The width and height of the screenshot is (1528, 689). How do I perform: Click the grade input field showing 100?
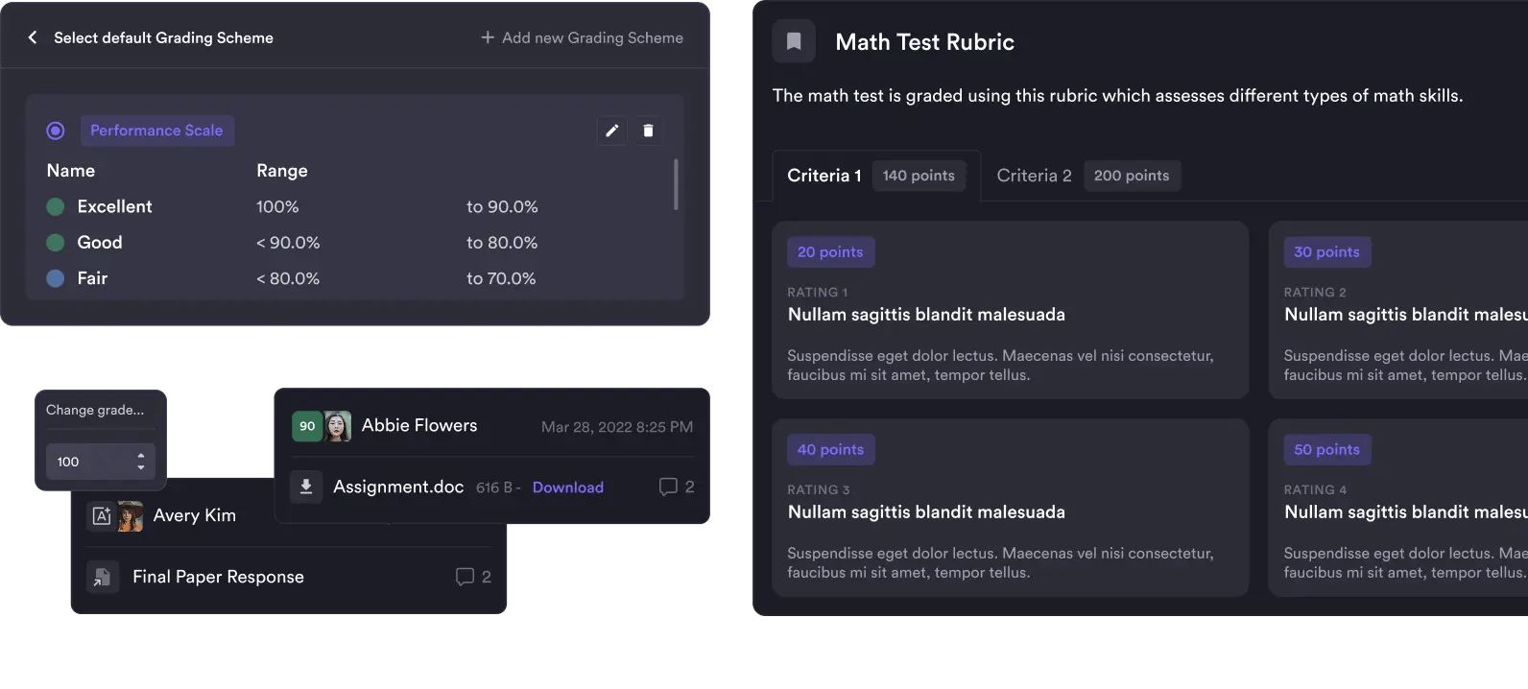point(88,462)
